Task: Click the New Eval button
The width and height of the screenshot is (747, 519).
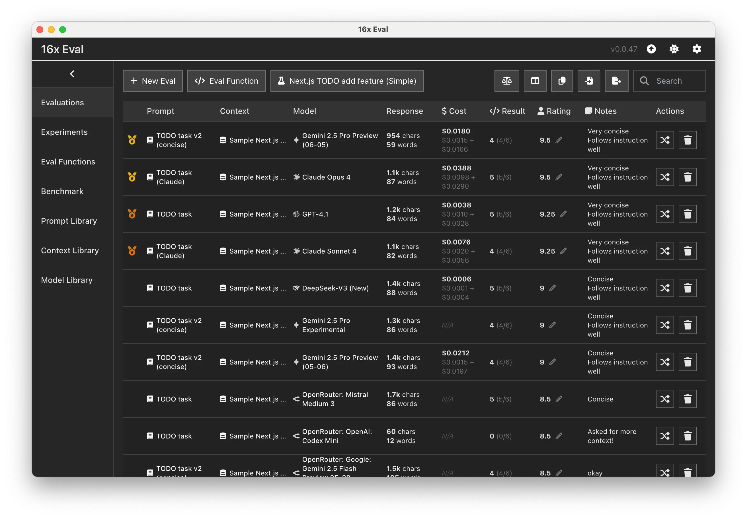Action: [x=153, y=81]
